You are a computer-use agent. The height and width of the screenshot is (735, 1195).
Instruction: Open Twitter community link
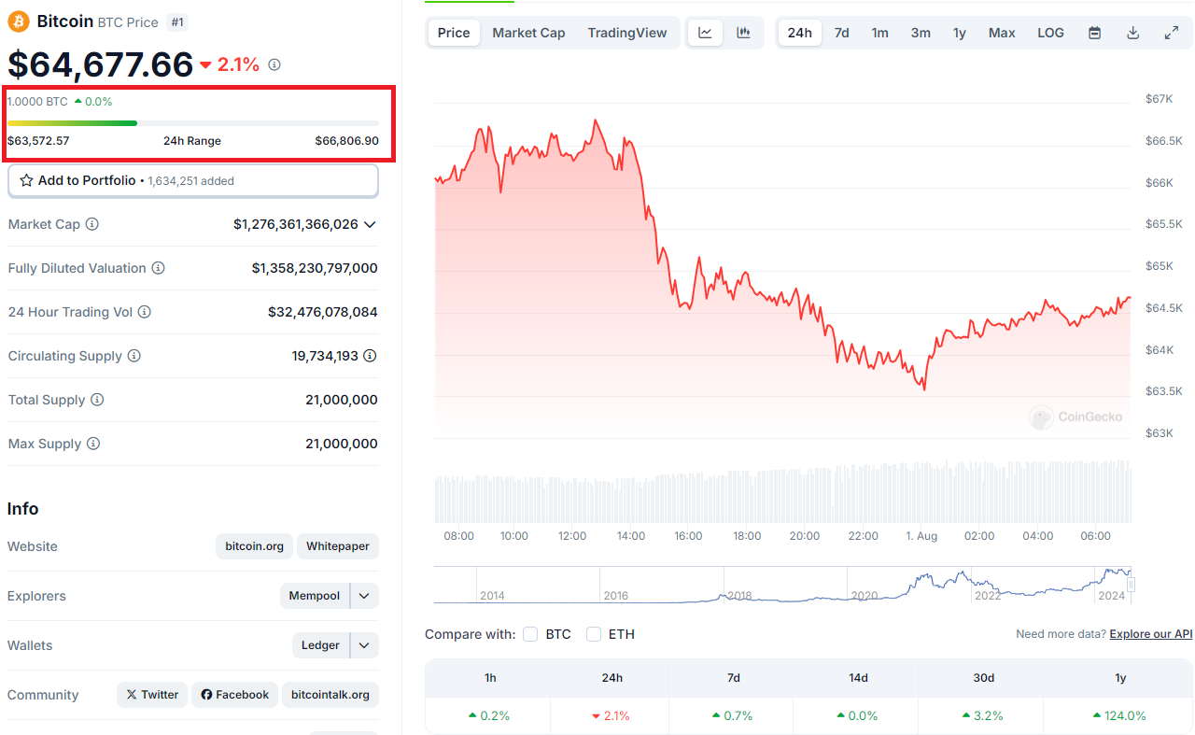152,695
